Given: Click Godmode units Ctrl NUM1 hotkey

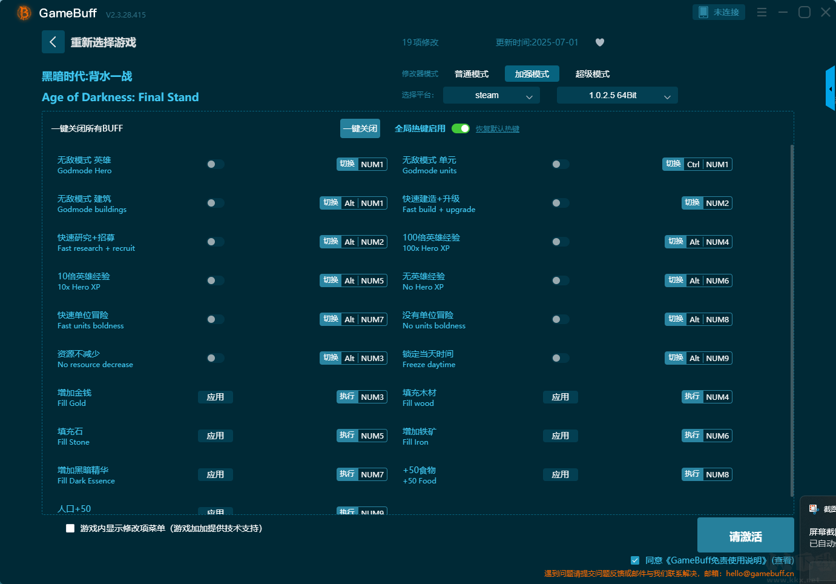Looking at the screenshot, I should (x=697, y=164).
